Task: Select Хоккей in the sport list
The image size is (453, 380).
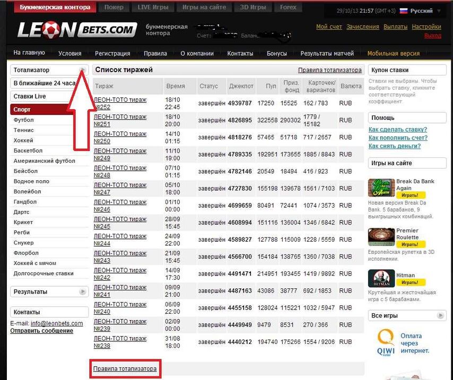Action: click(23, 140)
